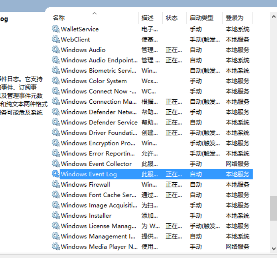The height and width of the screenshot is (258, 277).
Task: Select Windows Defender Service name
Action: point(99,122)
